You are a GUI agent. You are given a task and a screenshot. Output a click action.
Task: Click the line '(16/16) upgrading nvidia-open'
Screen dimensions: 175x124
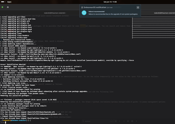(x=14, y=38)
